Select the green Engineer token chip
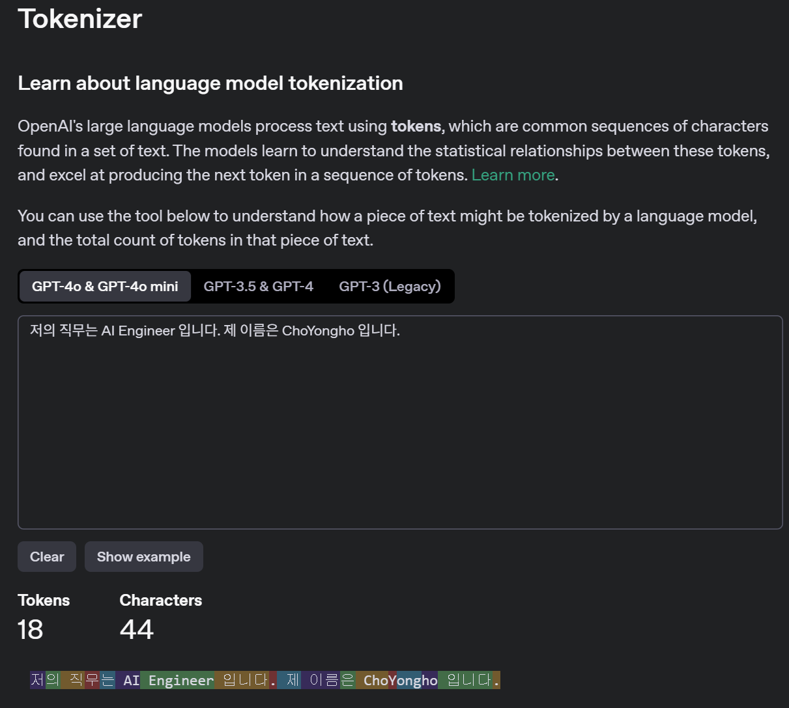The image size is (789, 708). [x=177, y=680]
